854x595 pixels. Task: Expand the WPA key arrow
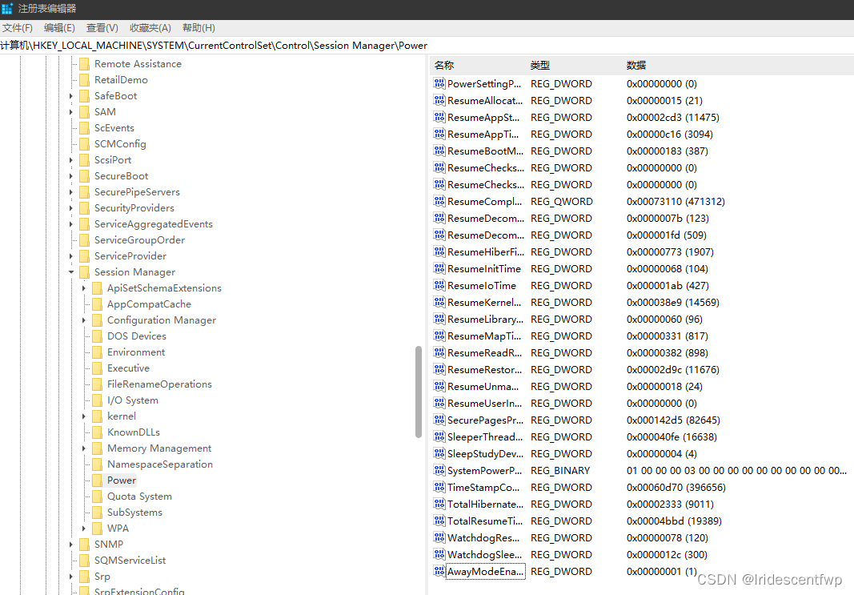[x=84, y=529]
